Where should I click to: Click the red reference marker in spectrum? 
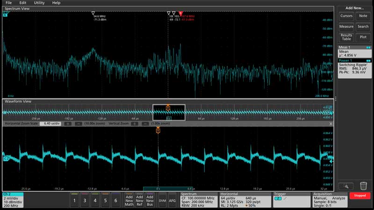click(180, 14)
